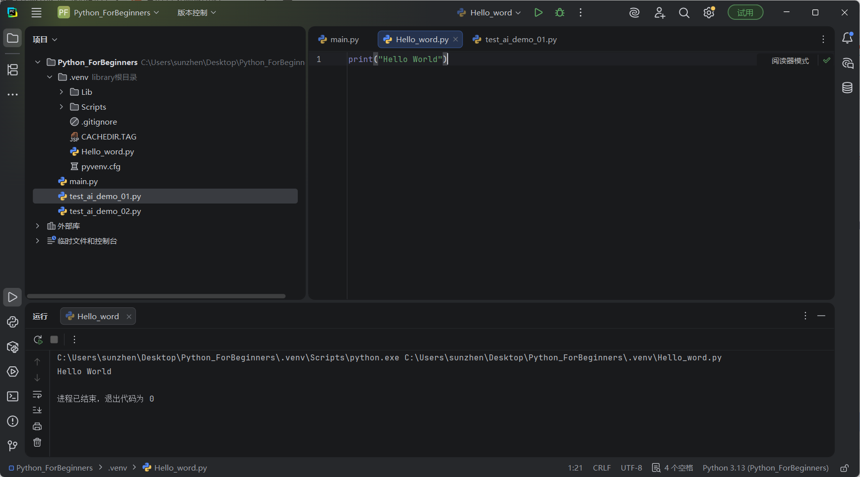Collapse the .venv folder
Image resolution: width=860 pixels, height=477 pixels.
pos(50,77)
